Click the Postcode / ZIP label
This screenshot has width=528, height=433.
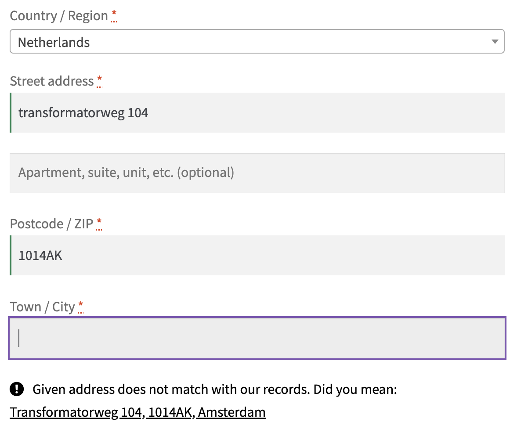click(51, 224)
